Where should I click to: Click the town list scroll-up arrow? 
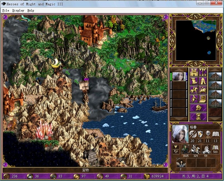pyautogui.click(x=215, y=70)
